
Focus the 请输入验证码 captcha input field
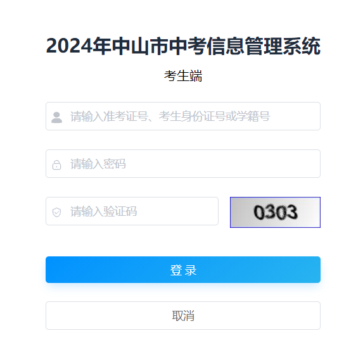[x=132, y=211]
